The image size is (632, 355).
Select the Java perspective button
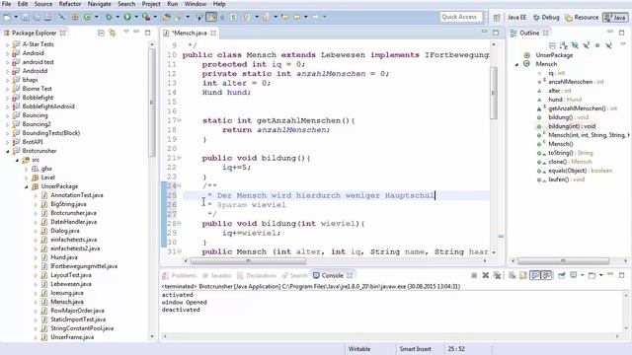pyautogui.click(x=615, y=18)
